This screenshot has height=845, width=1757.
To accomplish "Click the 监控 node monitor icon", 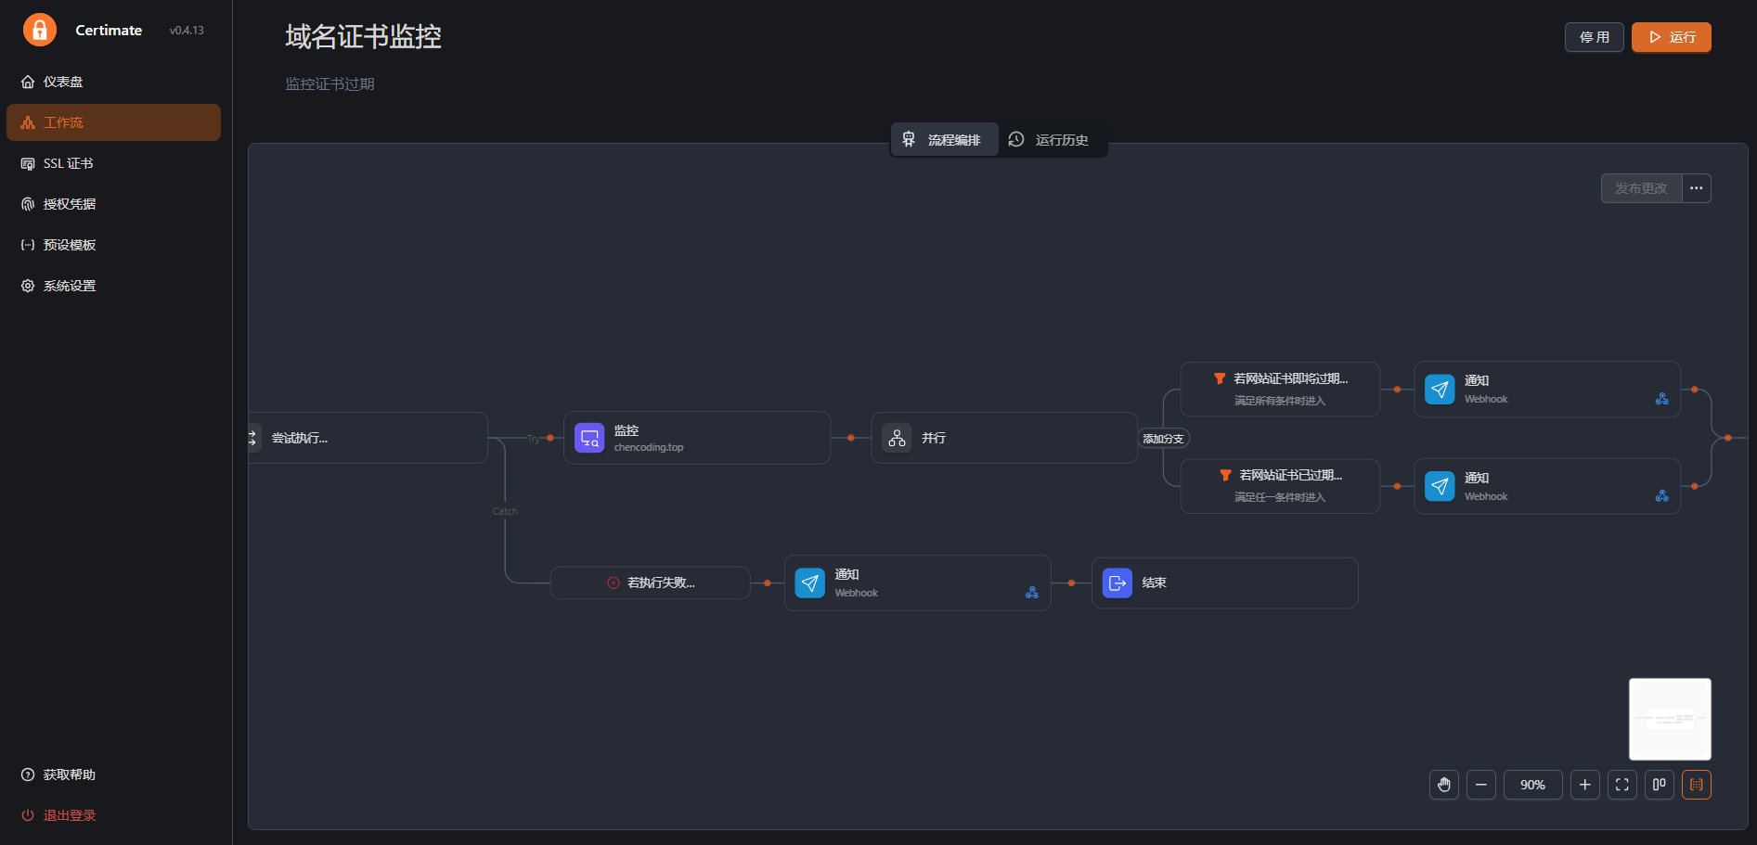I will (x=589, y=438).
